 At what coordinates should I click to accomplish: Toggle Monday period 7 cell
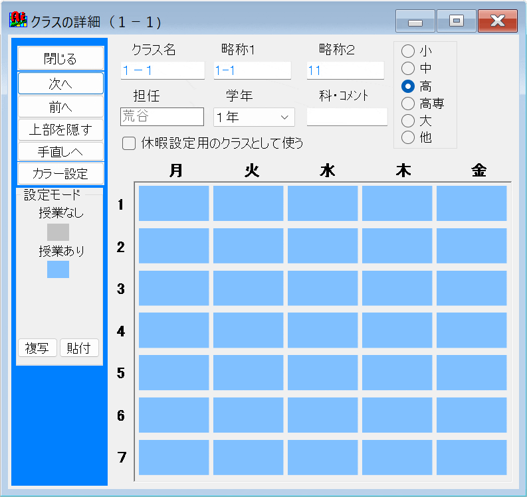pos(173,457)
